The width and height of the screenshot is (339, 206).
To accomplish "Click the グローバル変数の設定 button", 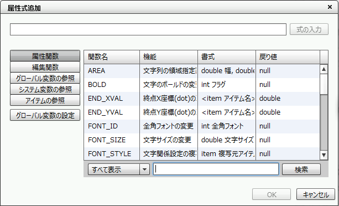I will [45, 115].
